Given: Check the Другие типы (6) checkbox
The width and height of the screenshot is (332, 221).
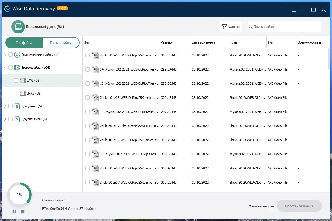Looking at the screenshot, I should coord(10,119).
